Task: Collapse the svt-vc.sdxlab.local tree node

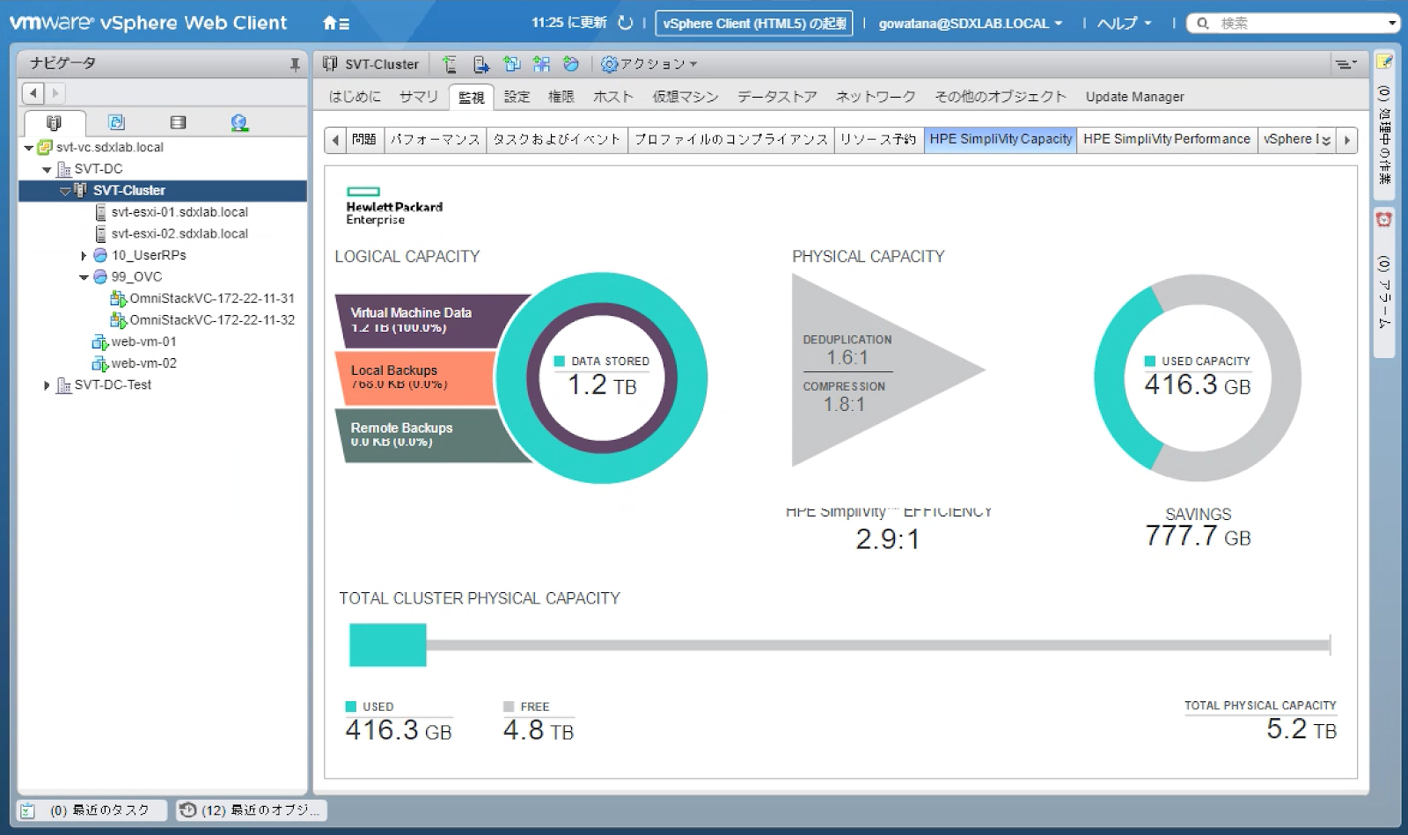Action: [29, 148]
